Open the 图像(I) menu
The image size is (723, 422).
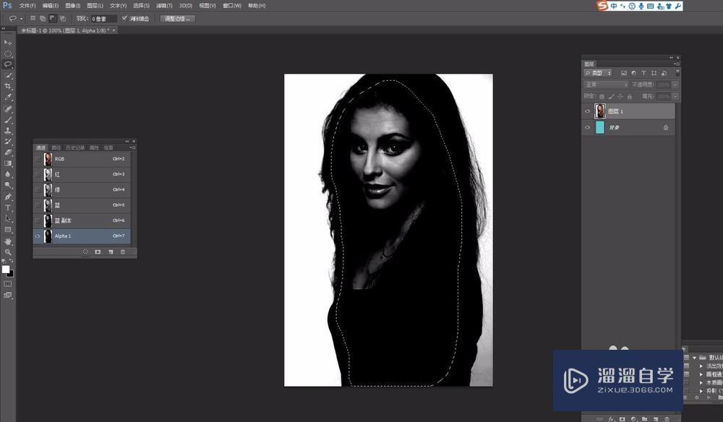click(x=72, y=6)
